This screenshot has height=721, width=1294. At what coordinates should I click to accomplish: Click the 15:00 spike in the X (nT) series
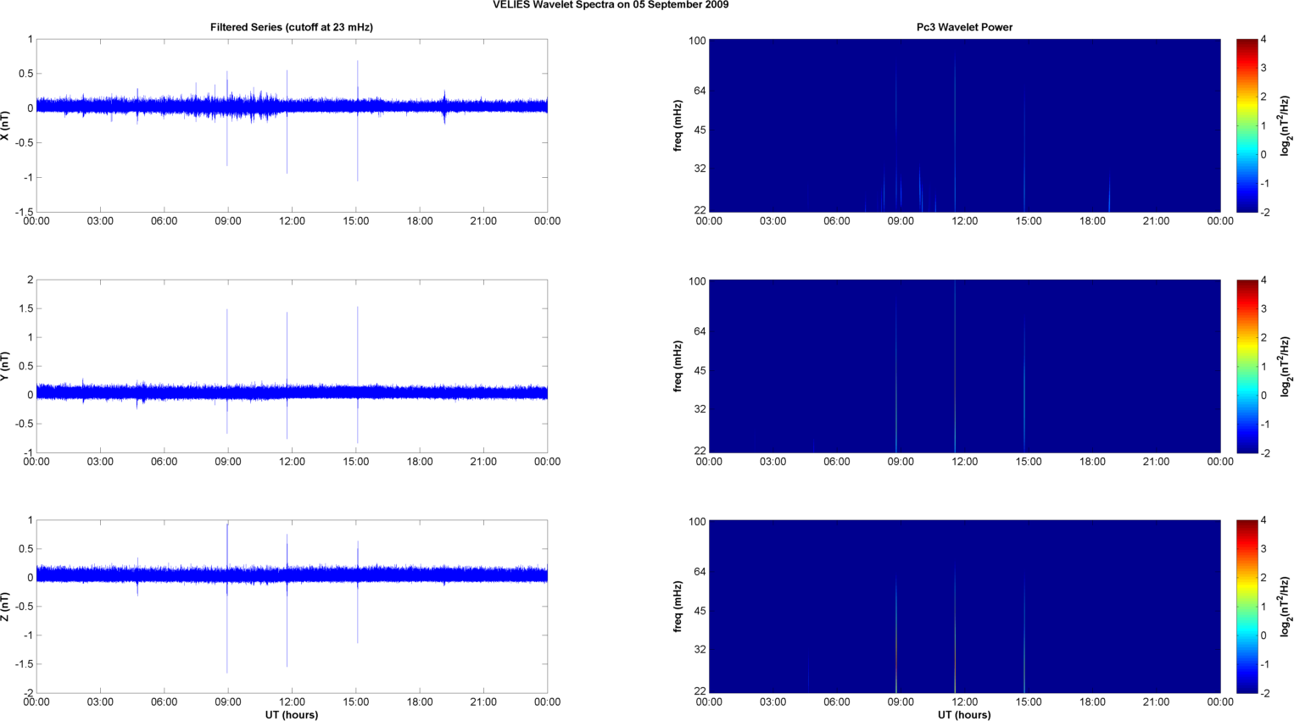pyautogui.click(x=357, y=120)
